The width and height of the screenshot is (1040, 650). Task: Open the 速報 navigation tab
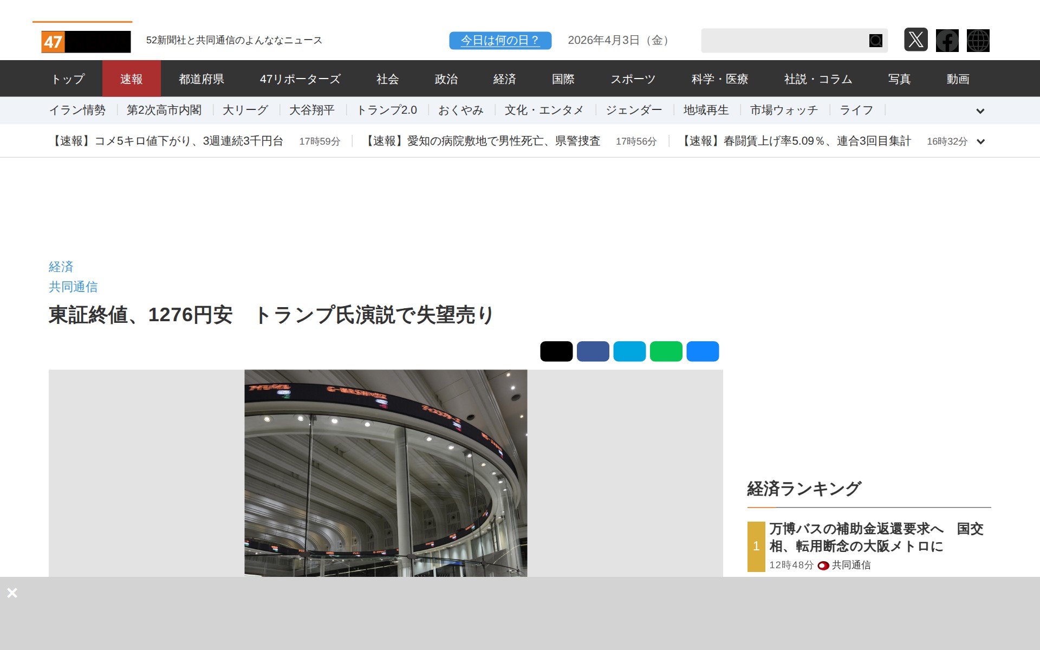click(131, 79)
